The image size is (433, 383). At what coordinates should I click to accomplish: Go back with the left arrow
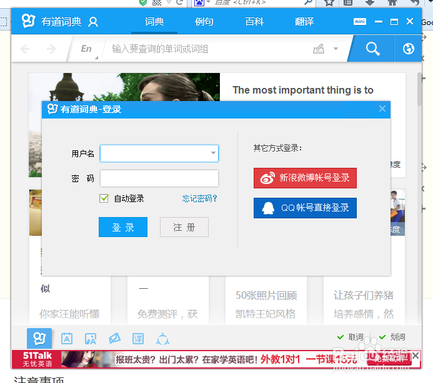coord(25,49)
